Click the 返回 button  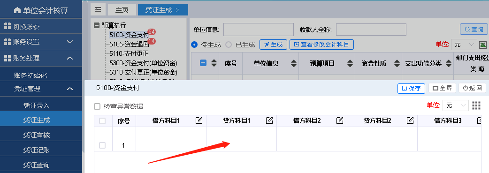(472, 88)
